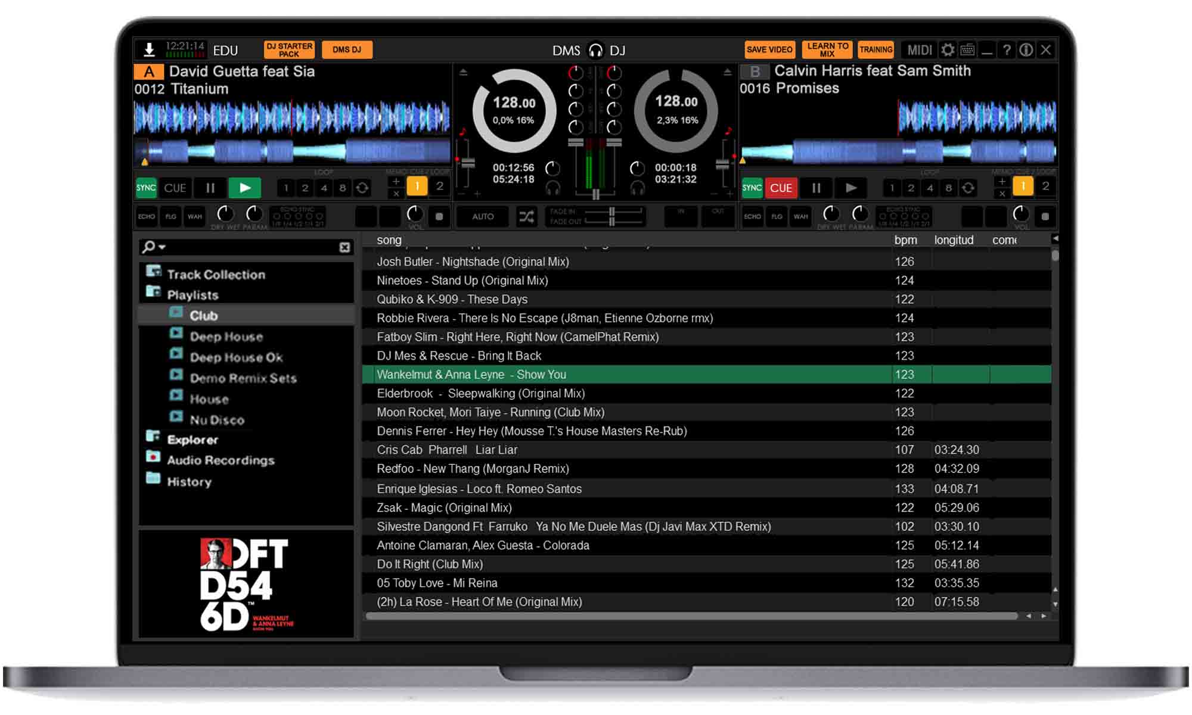The width and height of the screenshot is (1192, 715).
Task: Play deck B
Action: click(x=851, y=188)
